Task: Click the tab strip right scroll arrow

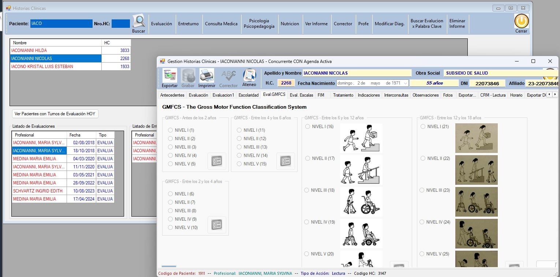Action: [555, 94]
